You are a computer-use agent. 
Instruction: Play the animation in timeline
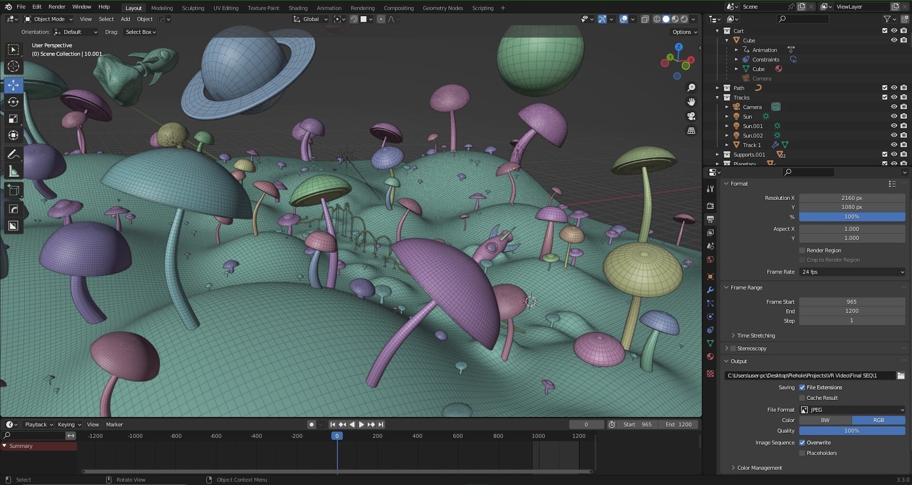point(361,425)
